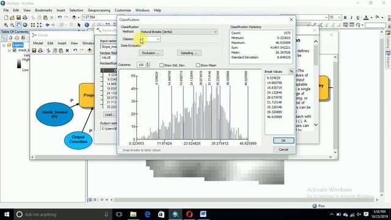Open Insert menu in Model window
The width and height of the screenshot is (391, 220).
[x=62, y=43]
